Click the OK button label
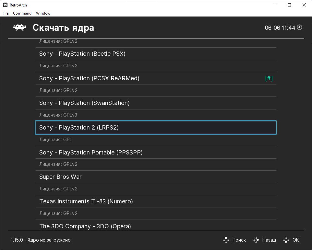Screen dimensions: 312x250 point(296,240)
